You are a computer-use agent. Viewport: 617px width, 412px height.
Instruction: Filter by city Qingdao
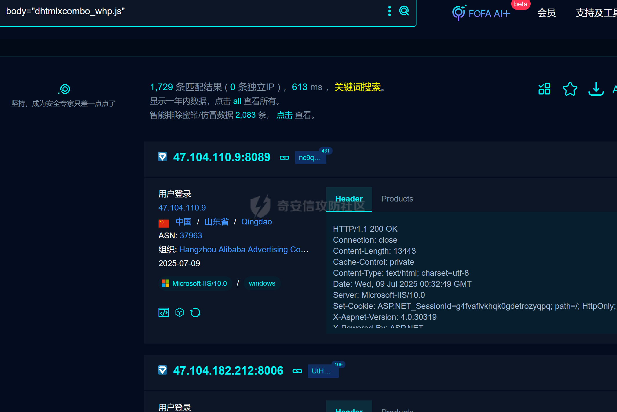point(256,222)
